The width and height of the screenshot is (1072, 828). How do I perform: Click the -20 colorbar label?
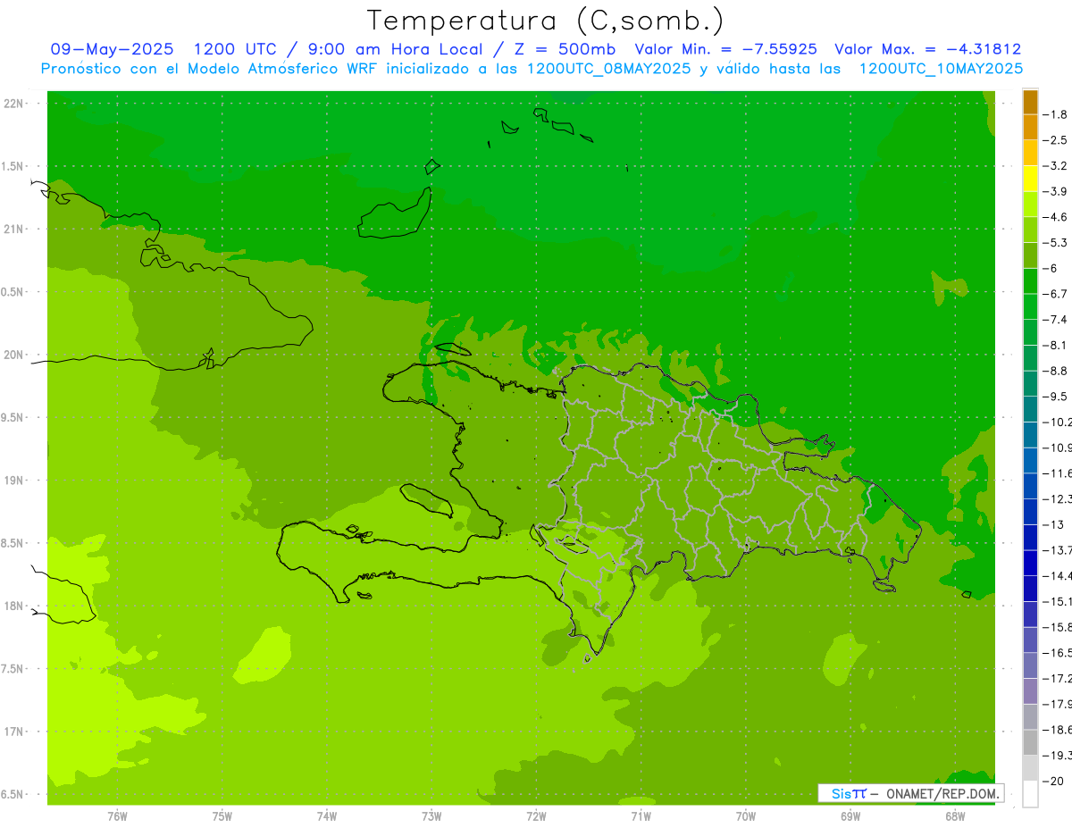pyautogui.click(x=1054, y=781)
